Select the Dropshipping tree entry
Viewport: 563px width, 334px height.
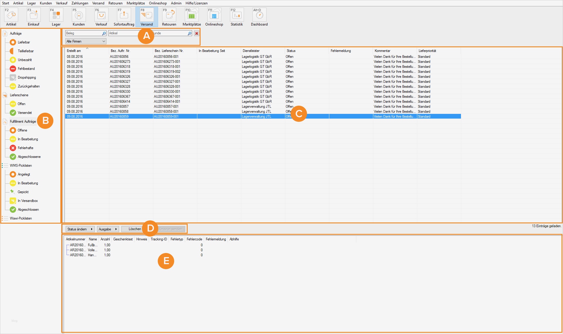pyautogui.click(x=27, y=77)
